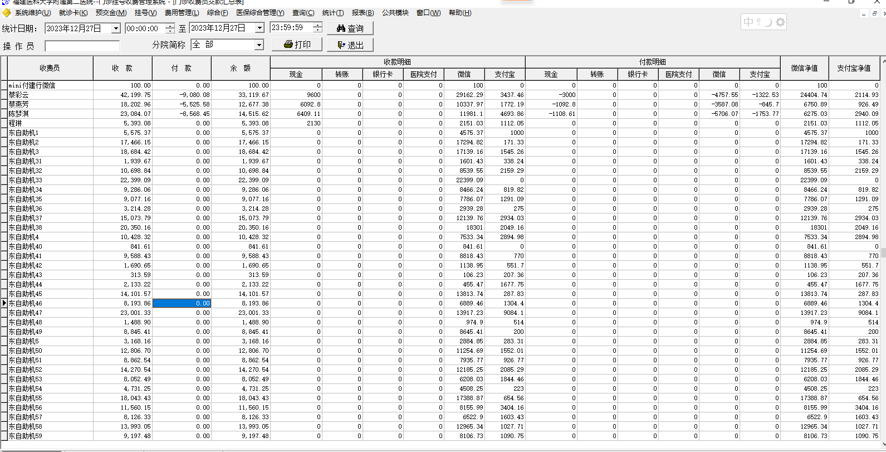Open the 预交金(M) menu
This screenshot has height=452, width=886.
click(x=111, y=13)
